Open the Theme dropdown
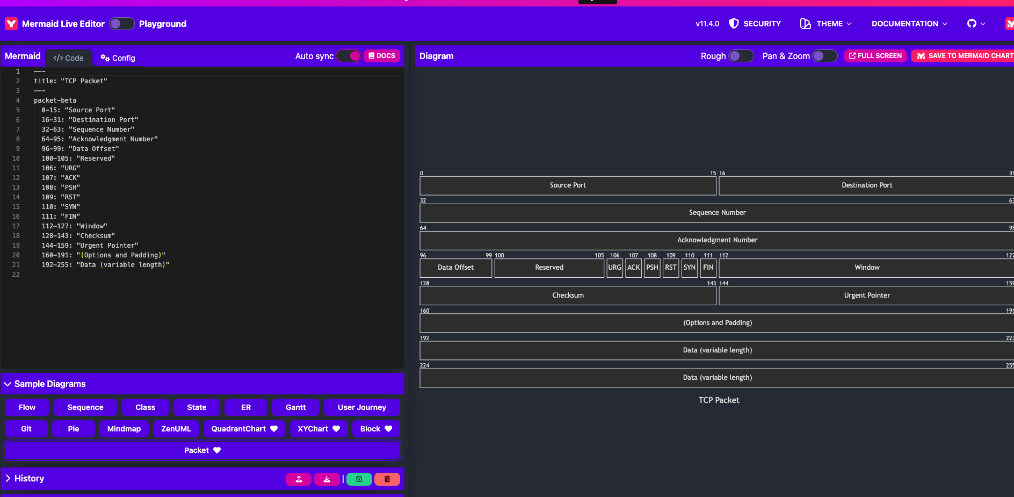The height and width of the screenshot is (497, 1014). pos(826,24)
